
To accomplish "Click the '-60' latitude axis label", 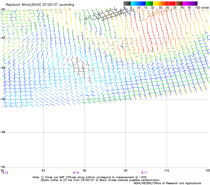I will [x=3, y=167].
